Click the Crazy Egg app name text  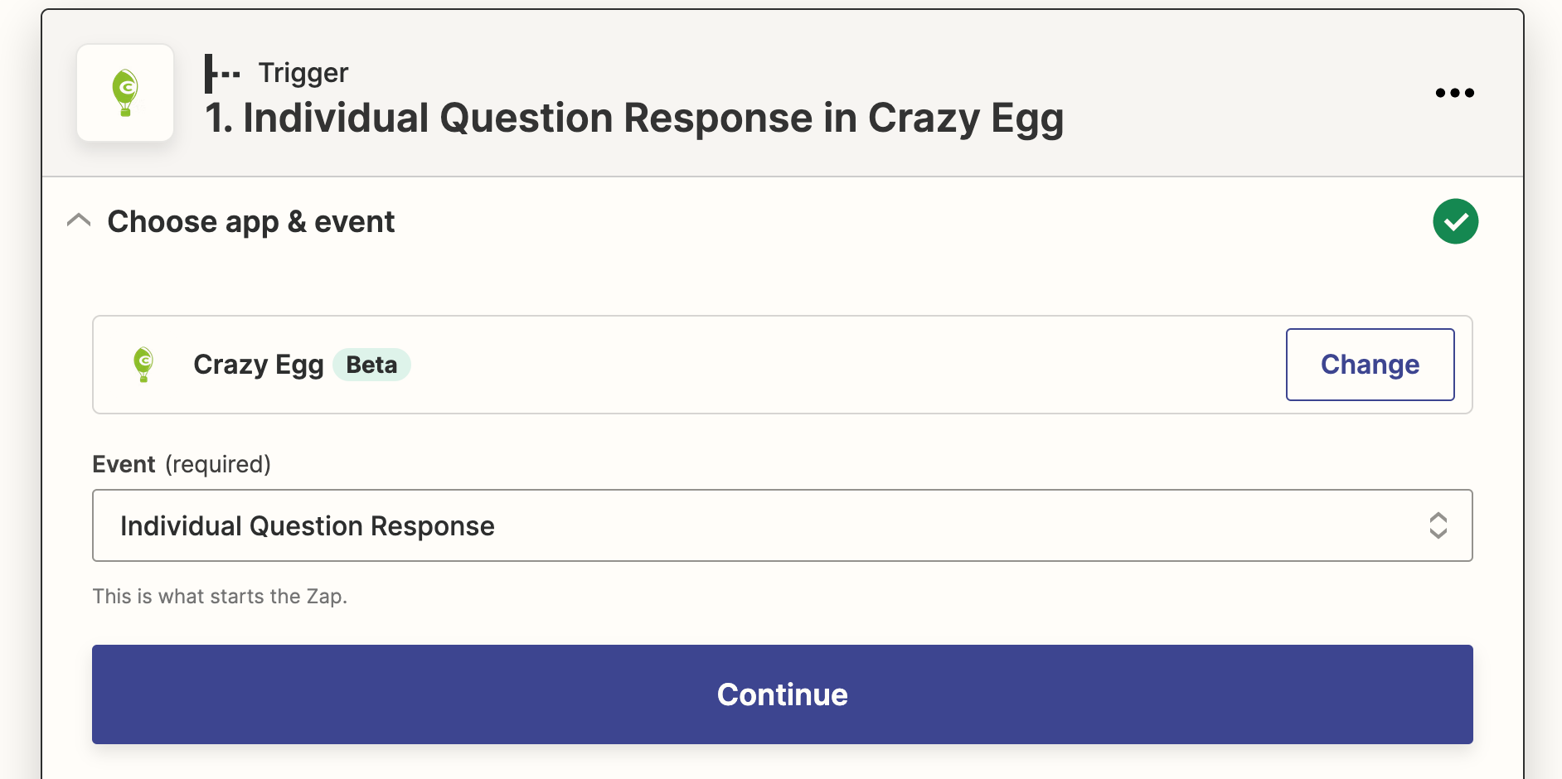coord(259,365)
